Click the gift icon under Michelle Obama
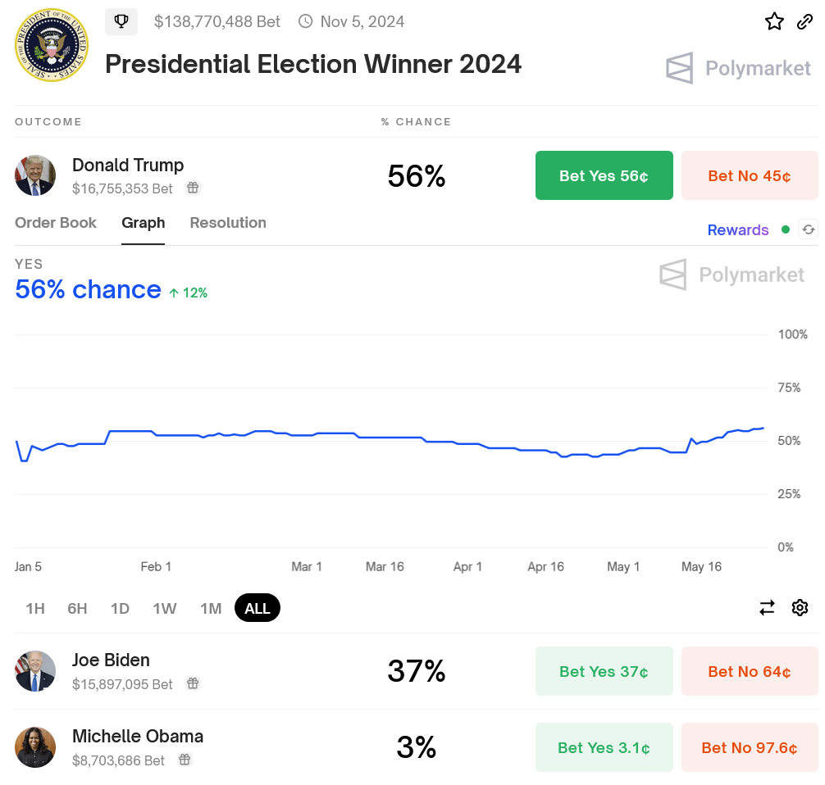 click(185, 760)
